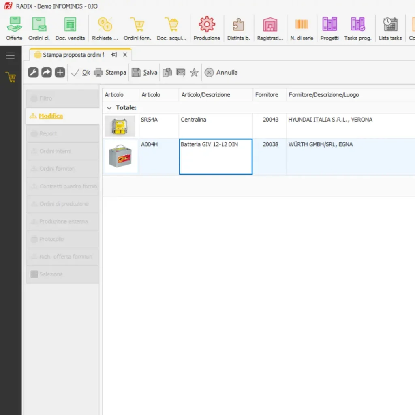
Task: Open Contratti quadro fornitori side tab
Action: click(x=62, y=186)
